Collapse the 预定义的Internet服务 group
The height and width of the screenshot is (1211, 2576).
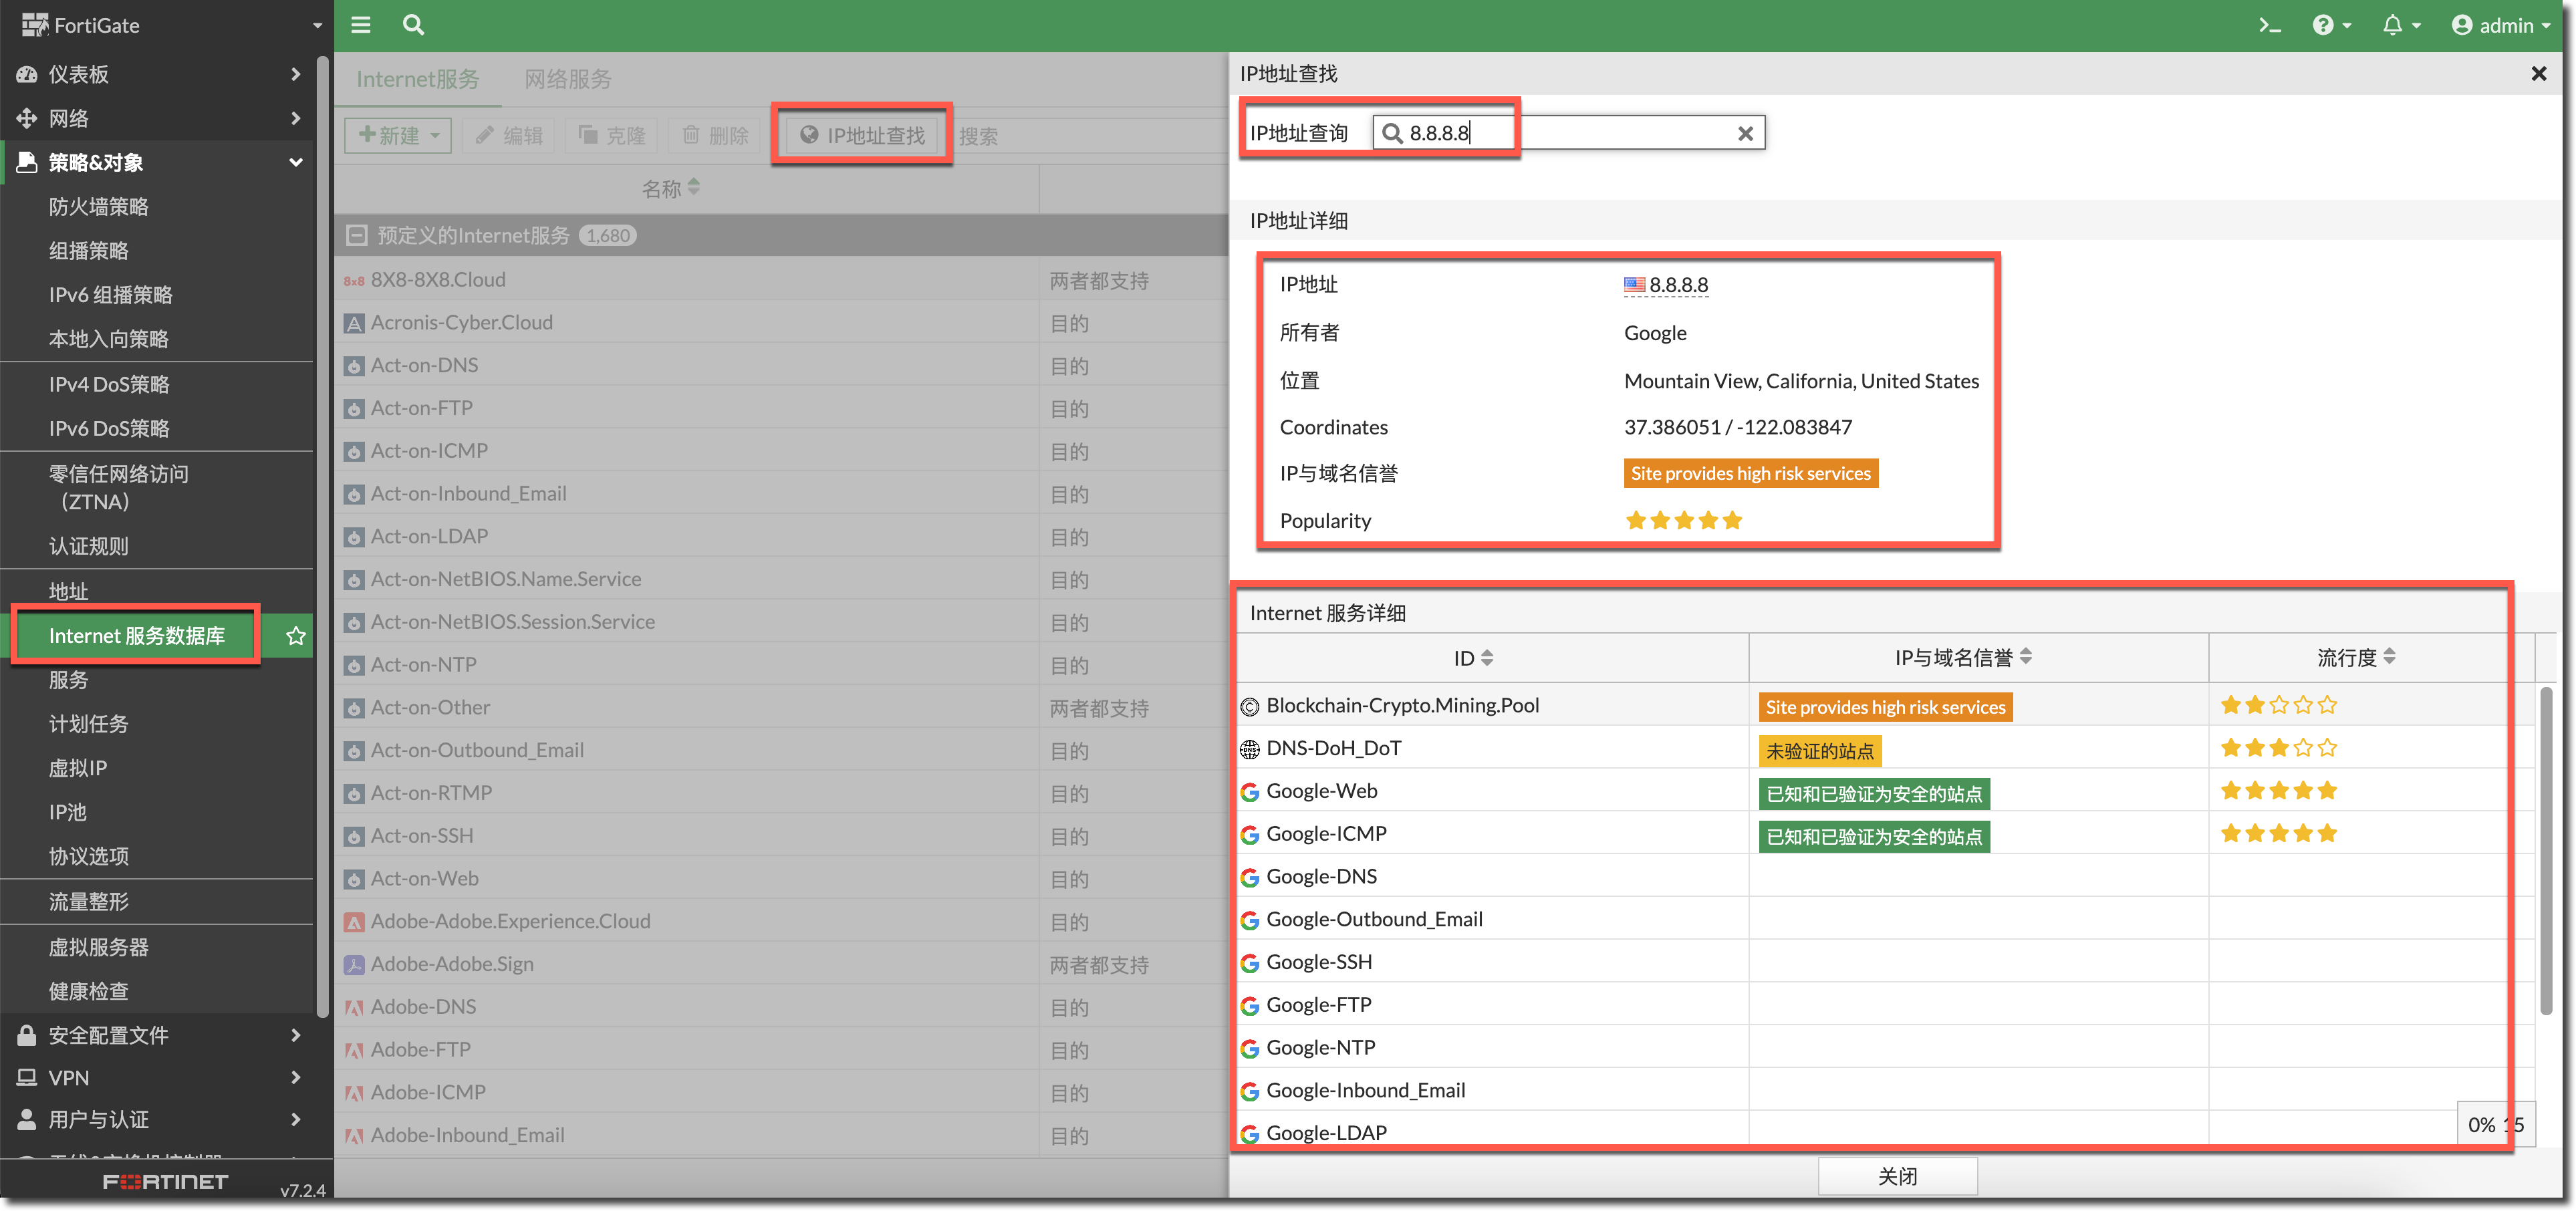tap(356, 236)
